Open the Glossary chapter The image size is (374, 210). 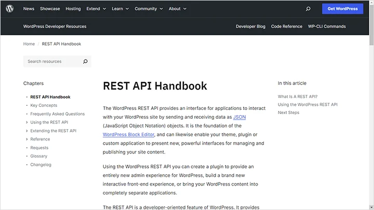coord(38,156)
